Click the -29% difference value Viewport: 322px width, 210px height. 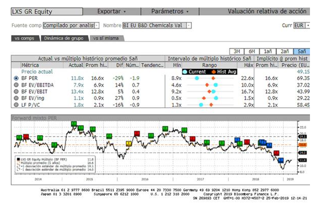(118, 78)
